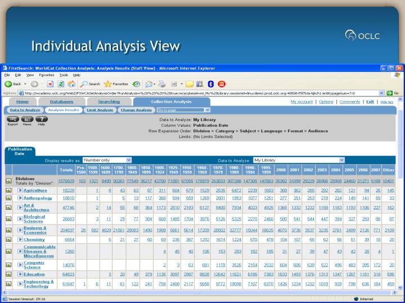Stop loading with the red X icon
The image size is (405, 303).
[x=50, y=84]
